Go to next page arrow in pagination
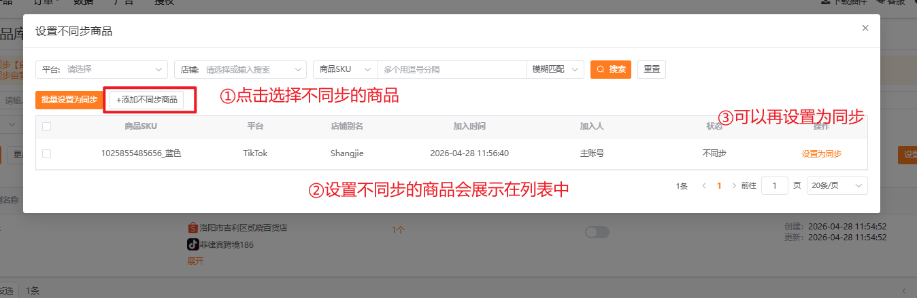917x298 pixels. [x=734, y=185]
